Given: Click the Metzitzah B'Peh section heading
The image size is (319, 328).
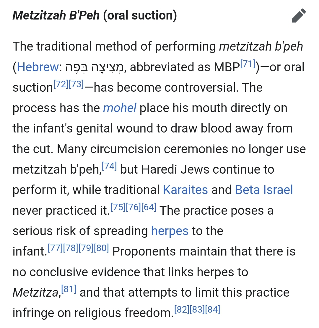Looking at the screenshot, I should pyautogui.click(x=95, y=15).
